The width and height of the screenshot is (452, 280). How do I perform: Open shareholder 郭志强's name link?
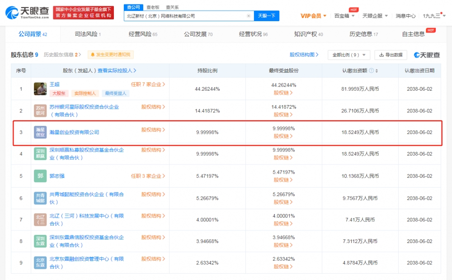57,176
